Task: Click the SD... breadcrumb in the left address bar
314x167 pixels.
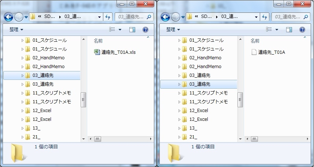Action: pyautogui.click(x=49, y=17)
